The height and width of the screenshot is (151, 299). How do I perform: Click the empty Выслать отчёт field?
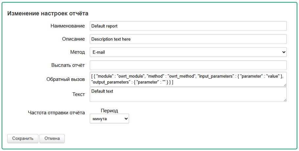point(188,65)
